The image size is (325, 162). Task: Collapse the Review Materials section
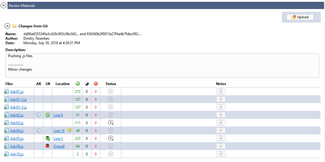click(4, 6)
